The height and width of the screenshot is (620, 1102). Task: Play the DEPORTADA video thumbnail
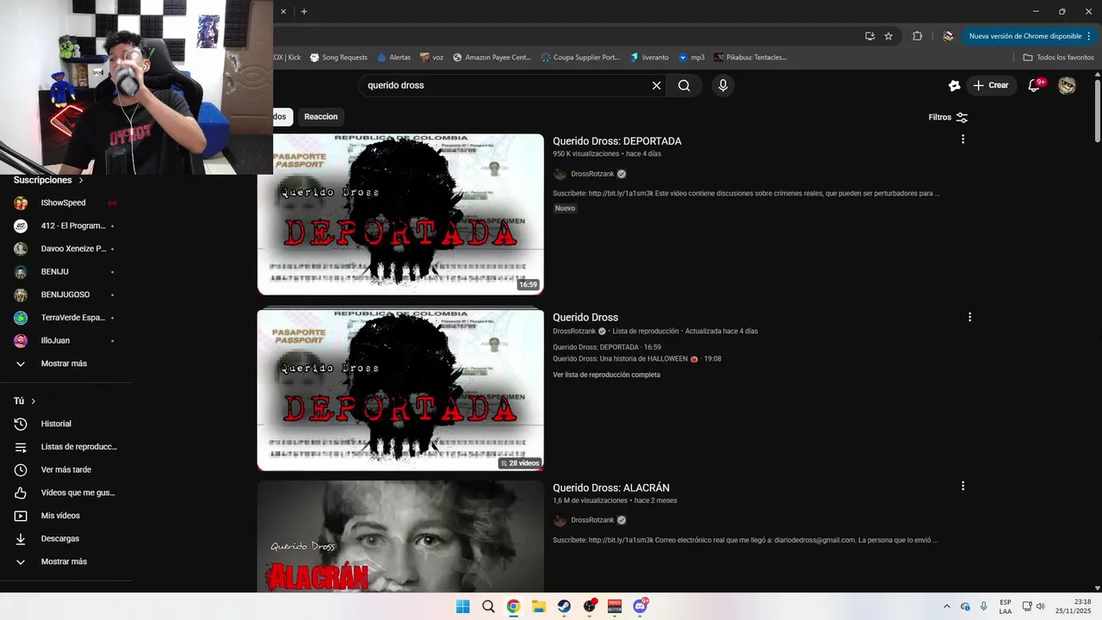[400, 214]
